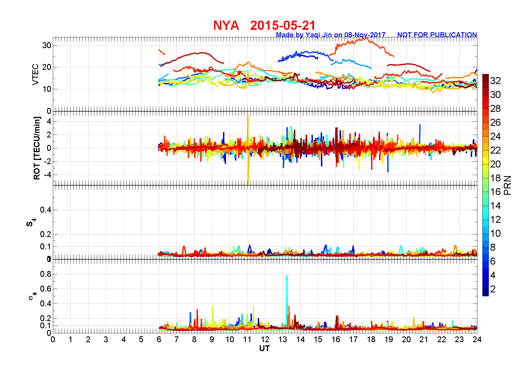Click the sigma-phi axis tick "0.8"
530x370 pixels.
[46, 274]
